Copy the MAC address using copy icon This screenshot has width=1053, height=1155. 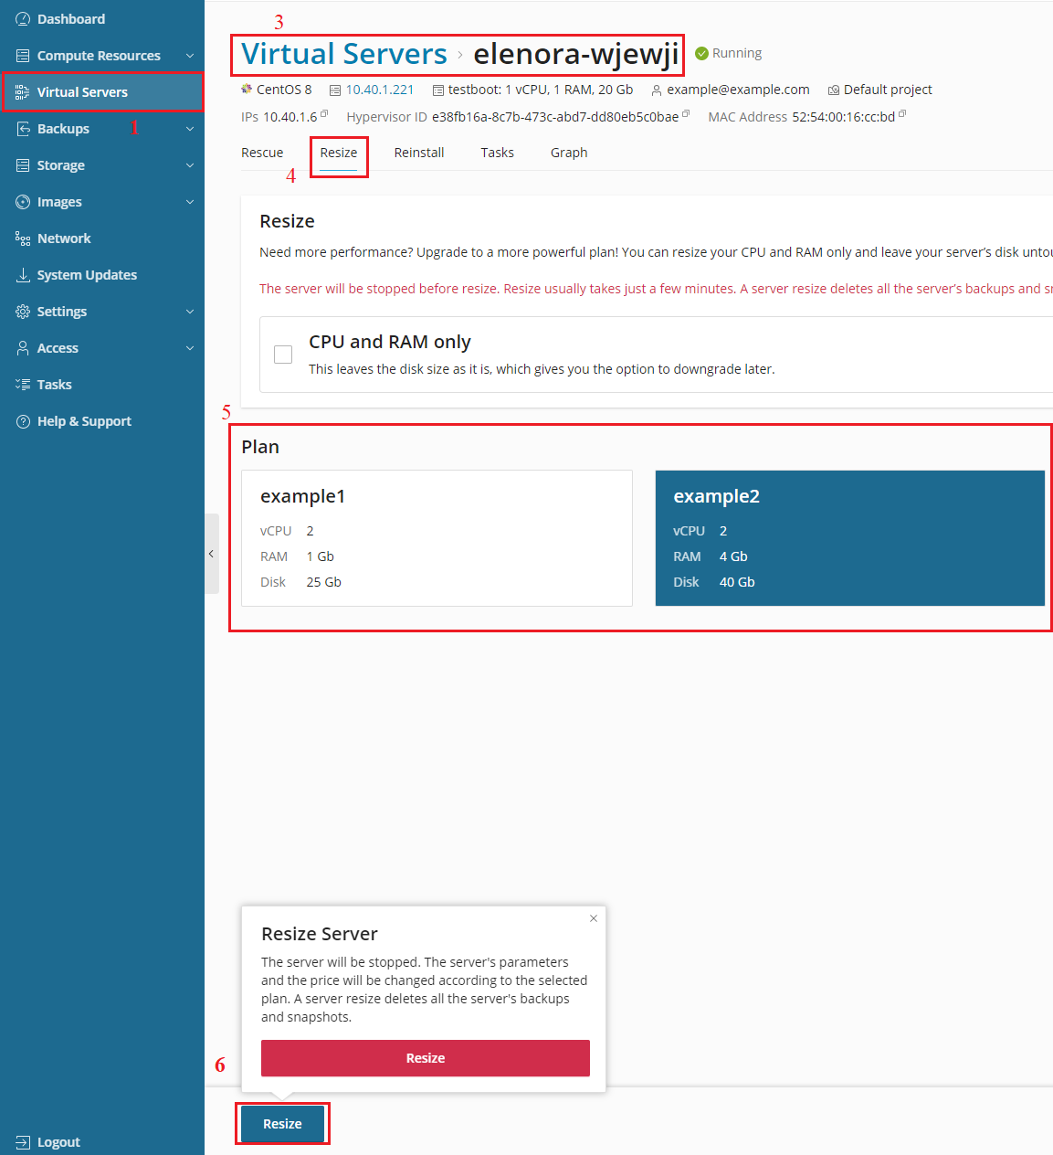[902, 114]
